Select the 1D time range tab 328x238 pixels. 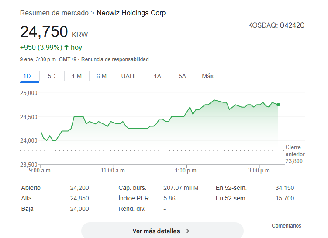tap(27, 76)
